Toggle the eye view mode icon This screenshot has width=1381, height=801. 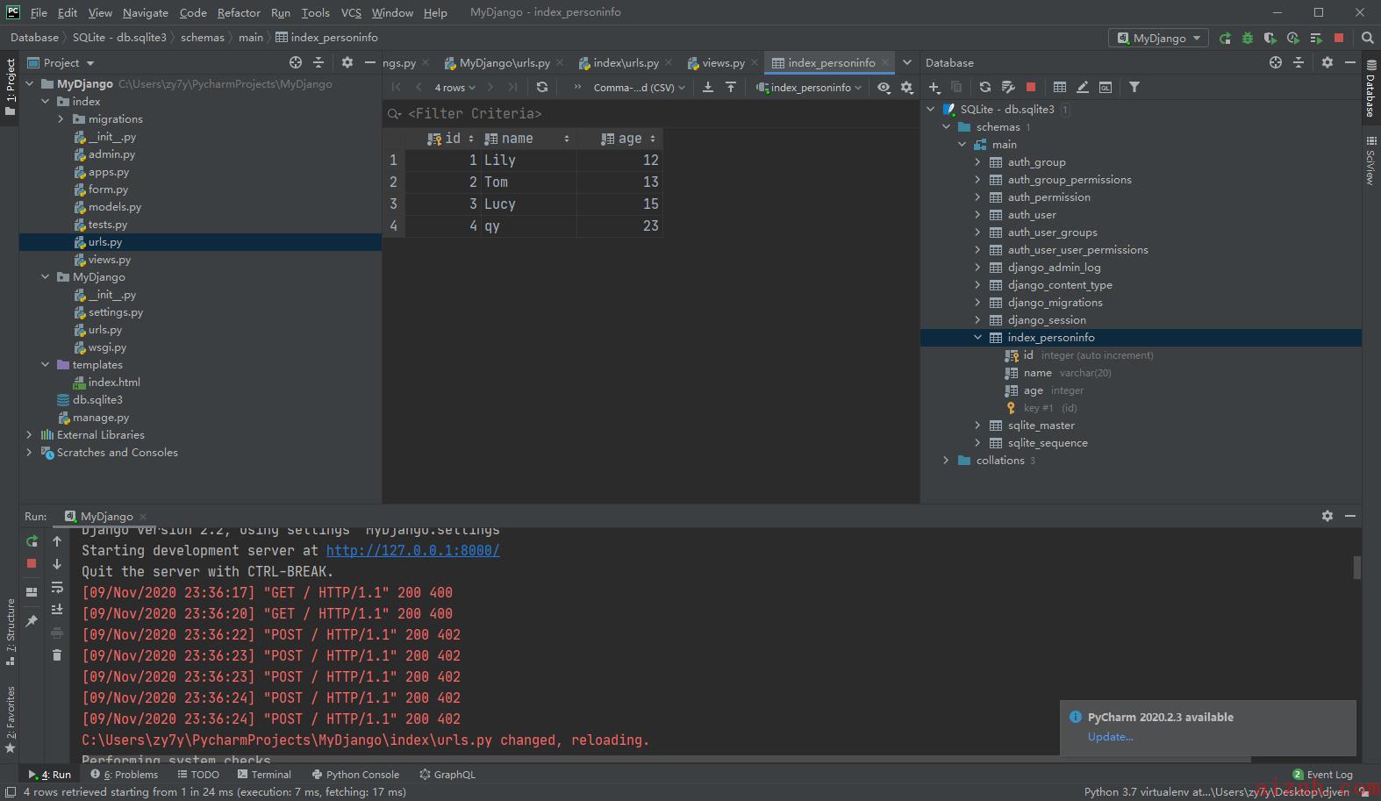pyautogui.click(x=884, y=87)
